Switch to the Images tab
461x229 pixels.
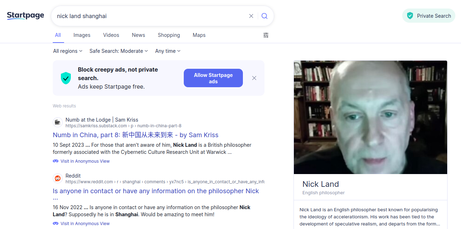point(82,35)
